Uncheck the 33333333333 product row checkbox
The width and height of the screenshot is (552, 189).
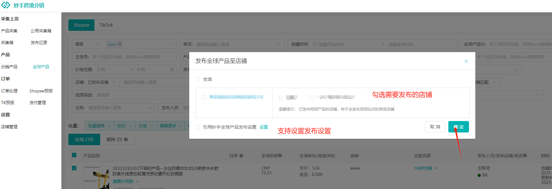(x=74, y=168)
